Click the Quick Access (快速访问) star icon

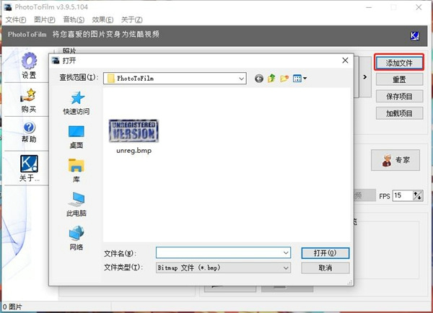[76, 98]
